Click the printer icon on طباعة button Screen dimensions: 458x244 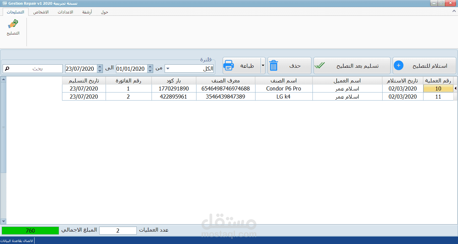click(228, 66)
